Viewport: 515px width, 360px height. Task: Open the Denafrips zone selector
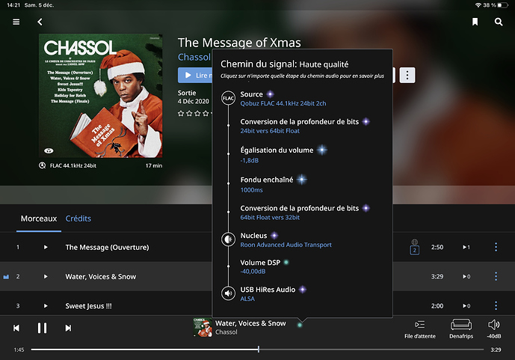461,329
